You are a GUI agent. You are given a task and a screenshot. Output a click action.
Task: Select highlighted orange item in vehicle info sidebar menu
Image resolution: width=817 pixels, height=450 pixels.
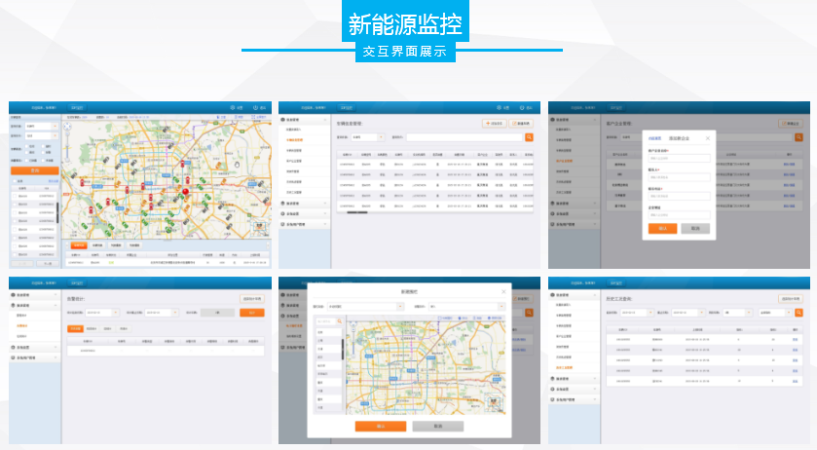[x=294, y=139]
